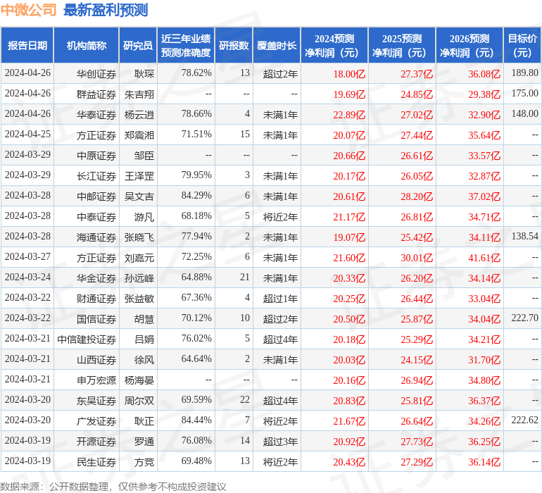This screenshot has height=493, width=542.
Task: Click target price 189.80
Action: pos(524,73)
